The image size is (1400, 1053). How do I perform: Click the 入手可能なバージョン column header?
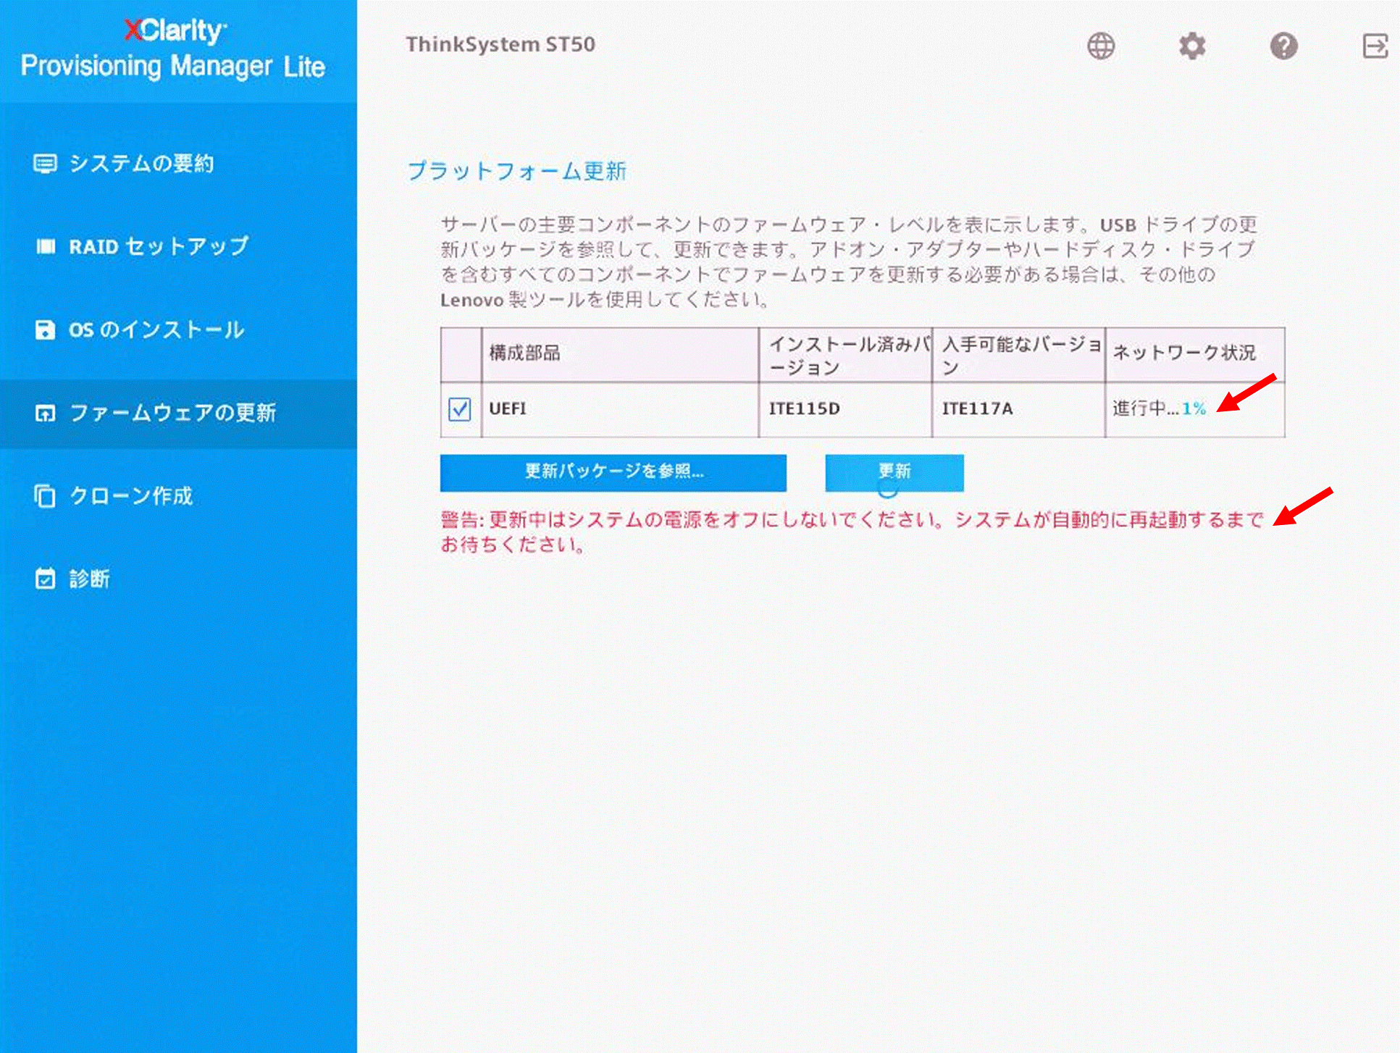coord(1018,354)
